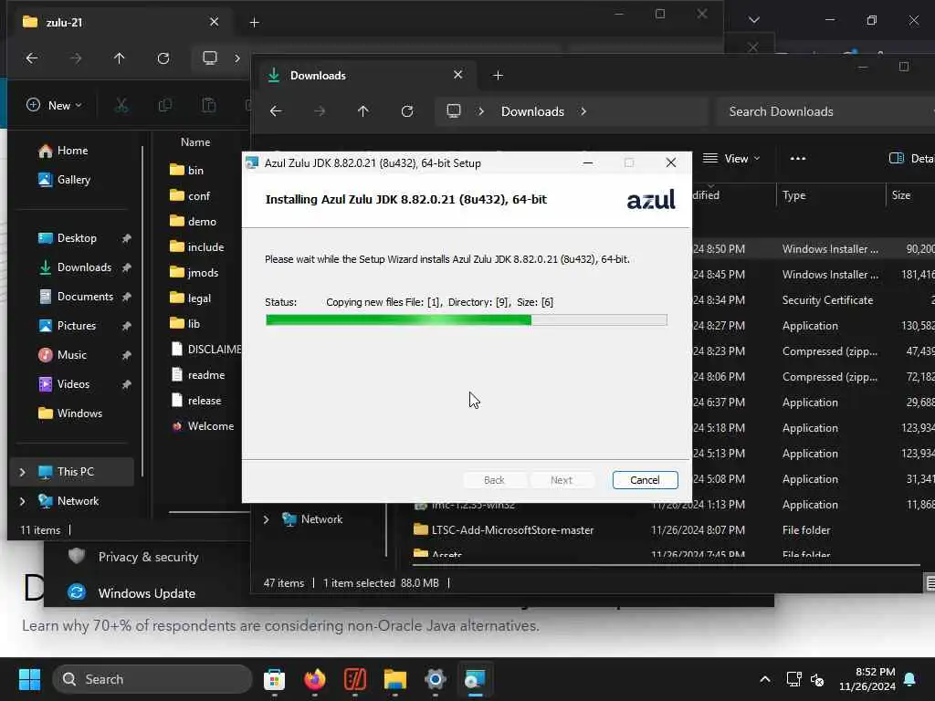
Task: Open Privacy & security in Settings window
Action: [x=148, y=557]
